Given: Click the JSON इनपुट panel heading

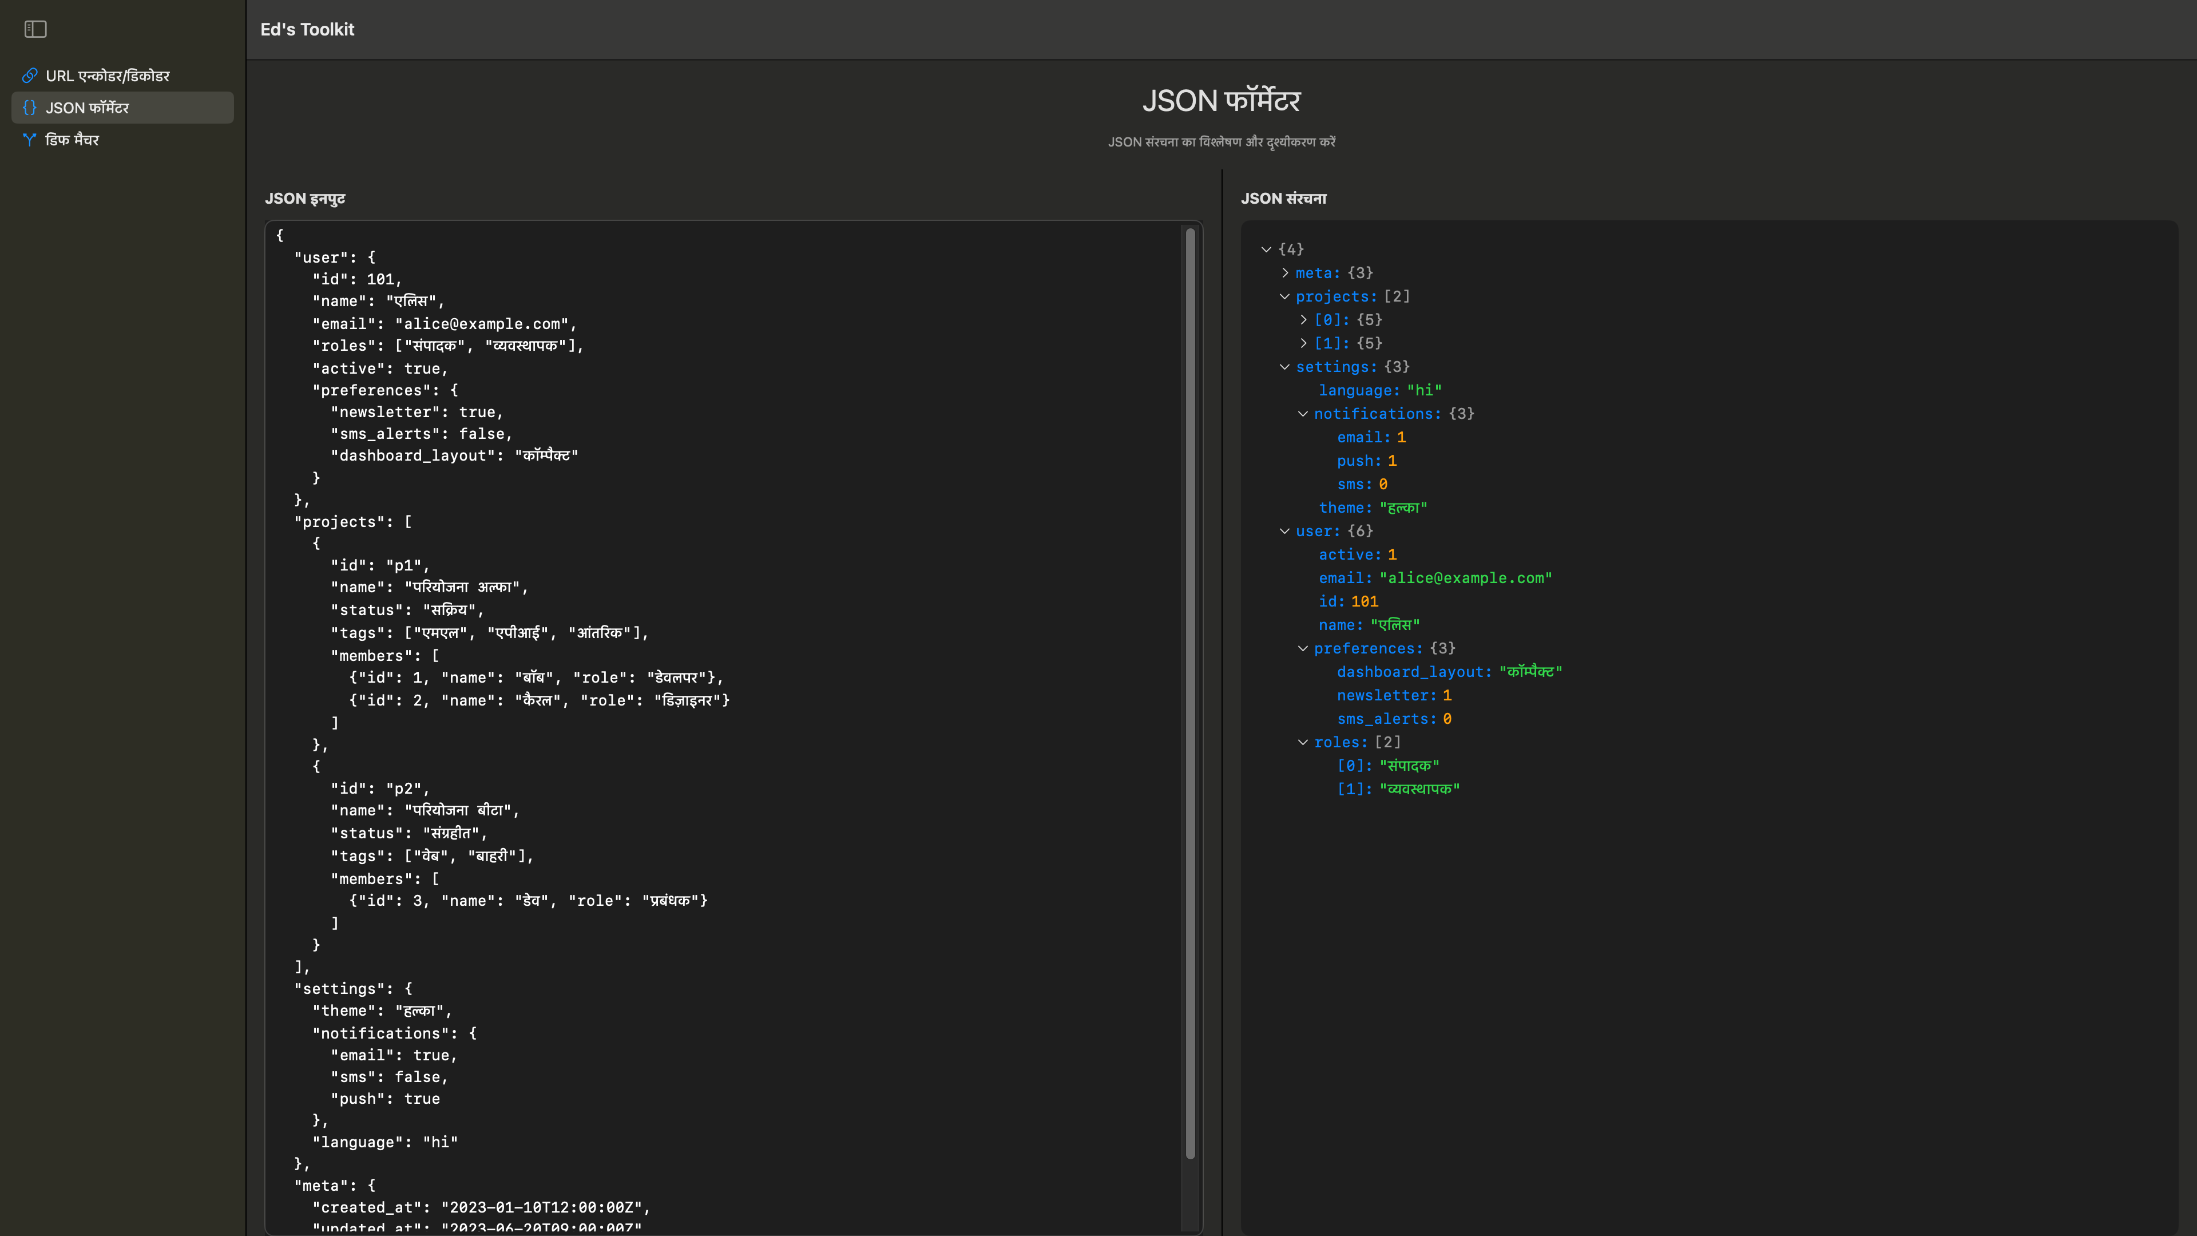Looking at the screenshot, I should click(x=304, y=199).
